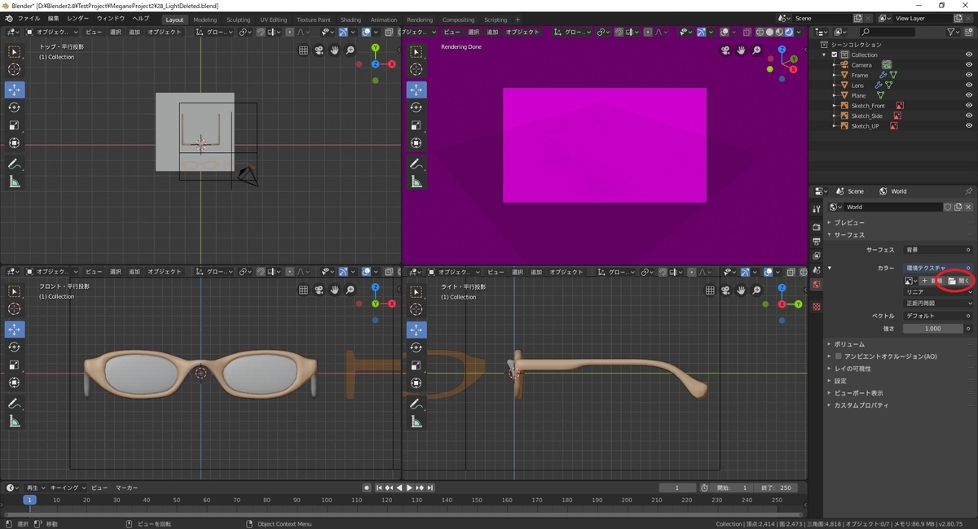The width and height of the screenshot is (978, 529).
Task: Switch to the Sculpting workspace tab
Action: click(x=238, y=20)
